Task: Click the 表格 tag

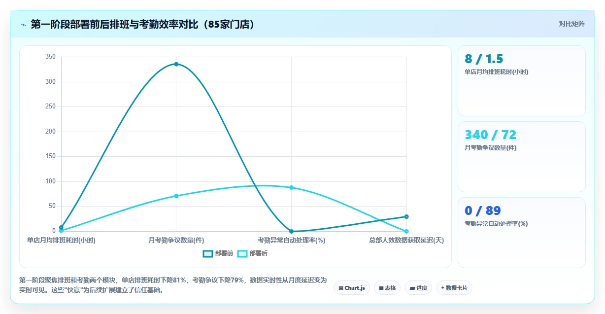Action: pyautogui.click(x=387, y=288)
